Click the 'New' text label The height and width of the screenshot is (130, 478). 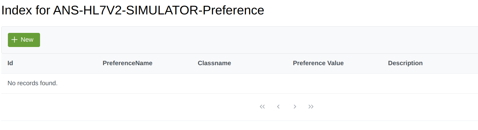pyautogui.click(x=27, y=40)
